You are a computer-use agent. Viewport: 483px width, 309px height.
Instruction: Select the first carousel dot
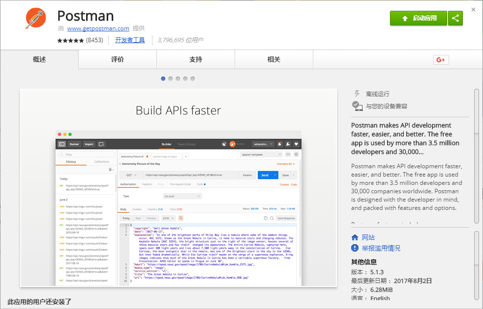click(163, 78)
